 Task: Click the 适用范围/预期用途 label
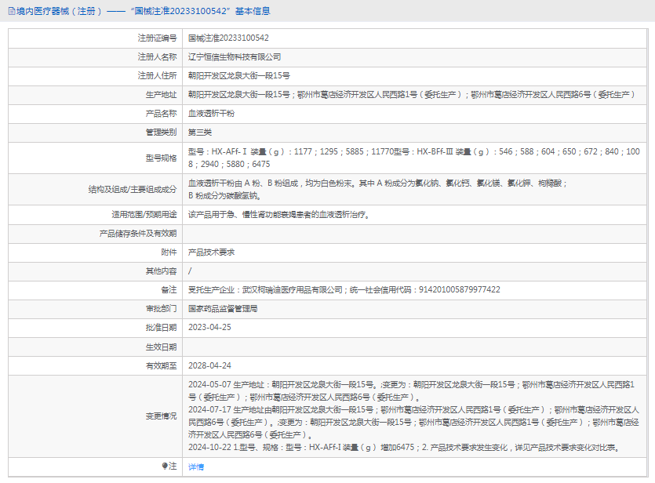tap(144, 215)
